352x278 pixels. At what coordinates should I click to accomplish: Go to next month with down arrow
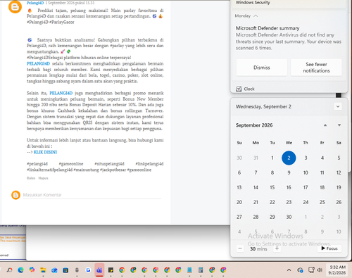pyautogui.click(x=339, y=125)
